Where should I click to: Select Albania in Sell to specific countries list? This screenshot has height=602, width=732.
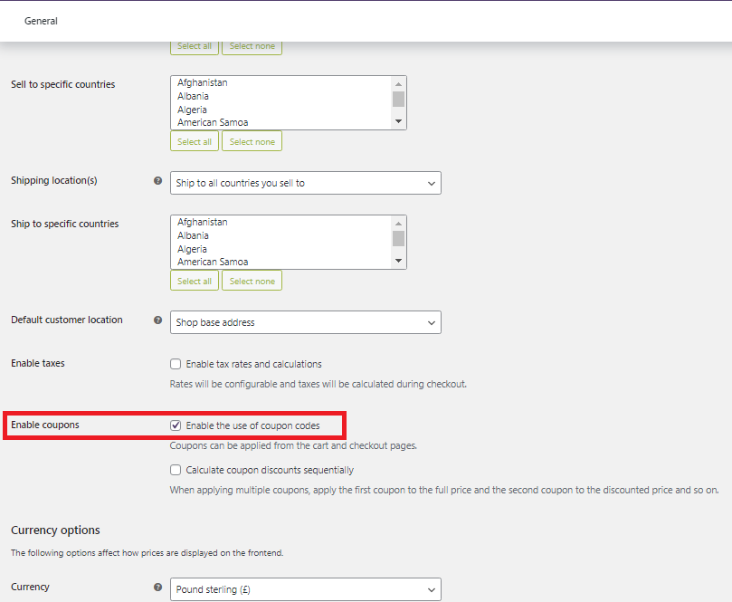(x=193, y=96)
